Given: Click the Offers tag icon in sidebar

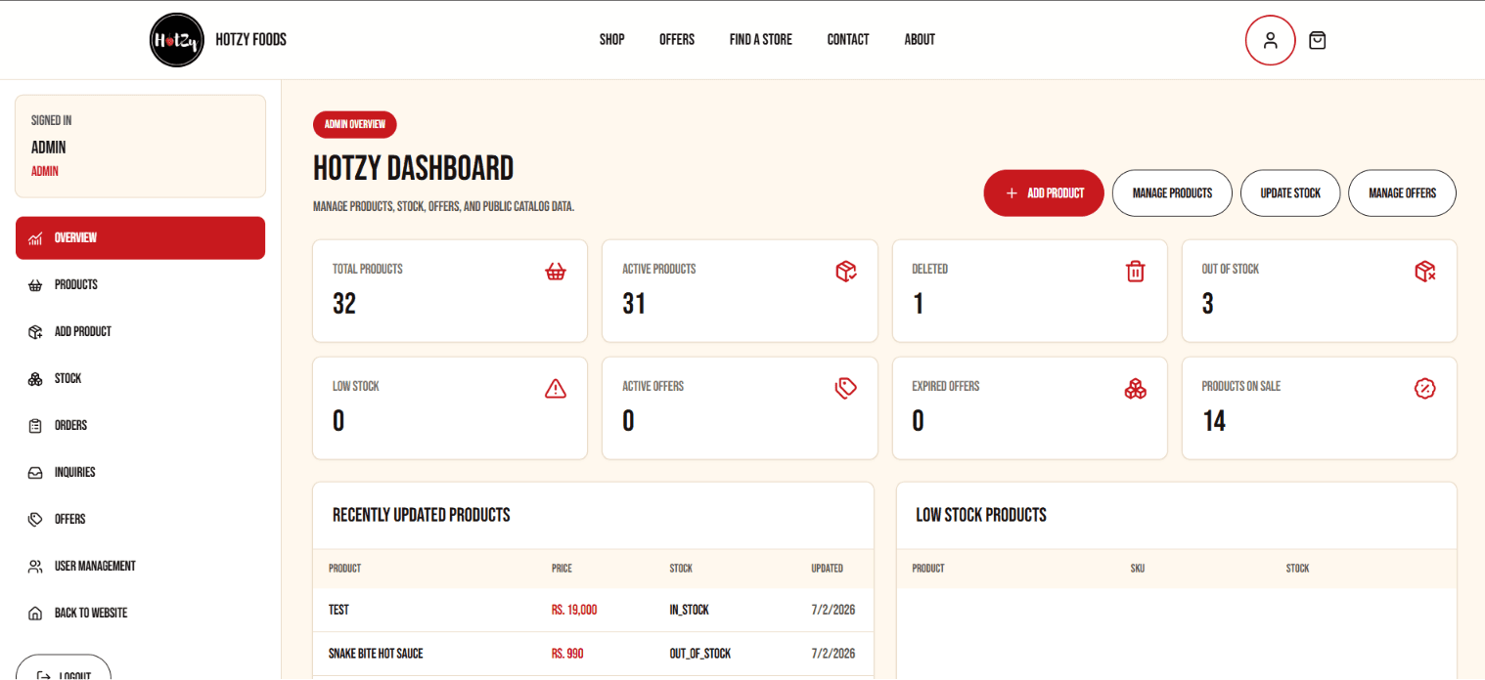Looking at the screenshot, I should pyautogui.click(x=35, y=520).
